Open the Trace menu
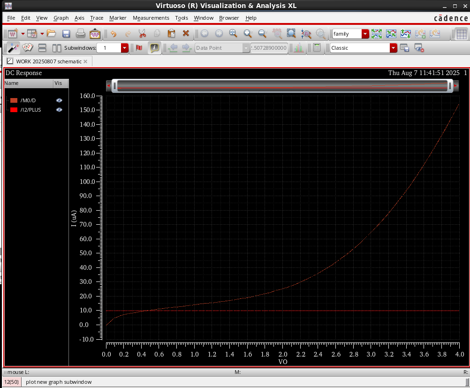 pos(97,18)
